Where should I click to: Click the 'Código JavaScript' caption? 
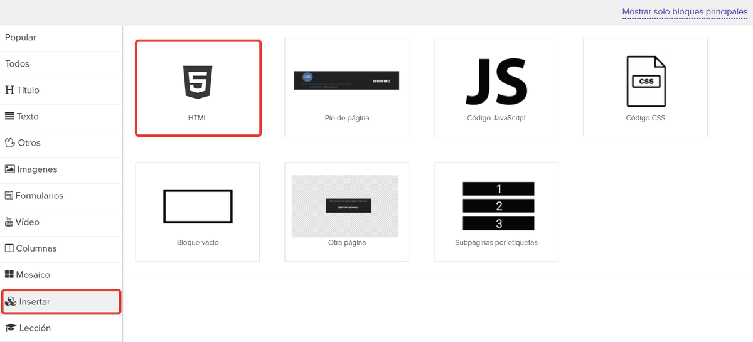pos(496,118)
